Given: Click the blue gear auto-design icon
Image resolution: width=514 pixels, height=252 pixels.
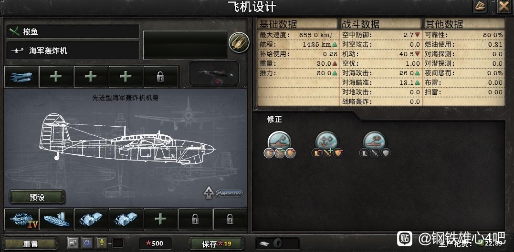Looking at the screenshot, I should point(87,243).
